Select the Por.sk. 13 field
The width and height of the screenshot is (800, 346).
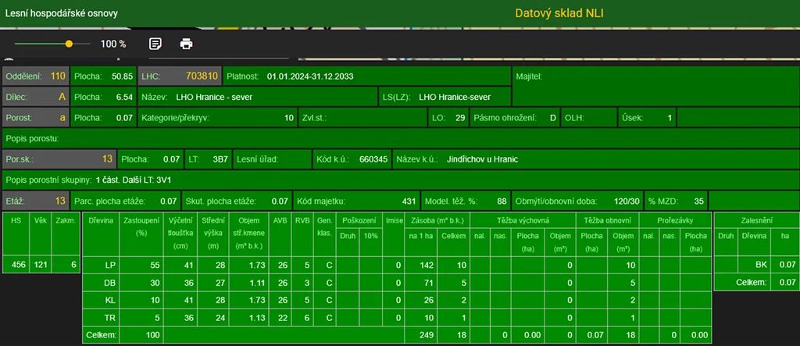(59, 159)
